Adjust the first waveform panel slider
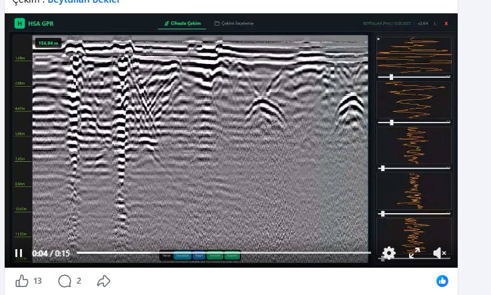The width and height of the screenshot is (491, 295). (x=391, y=77)
